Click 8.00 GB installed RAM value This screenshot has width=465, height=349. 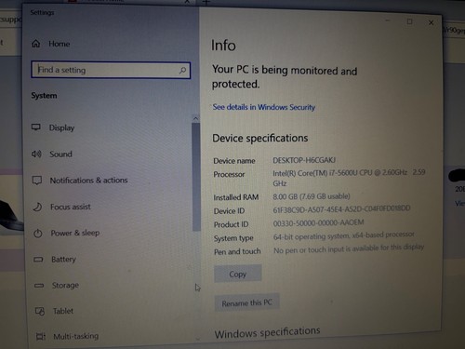(x=312, y=196)
